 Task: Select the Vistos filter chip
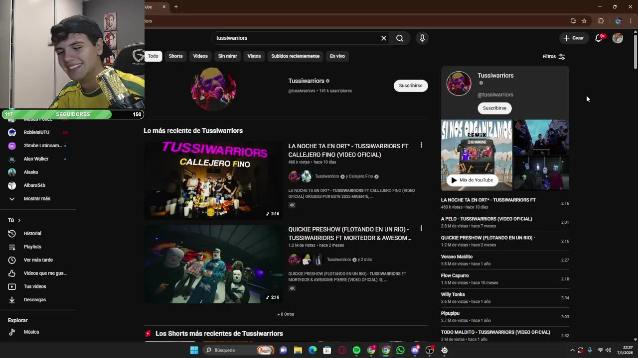pyautogui.click(x=254, y=56)
